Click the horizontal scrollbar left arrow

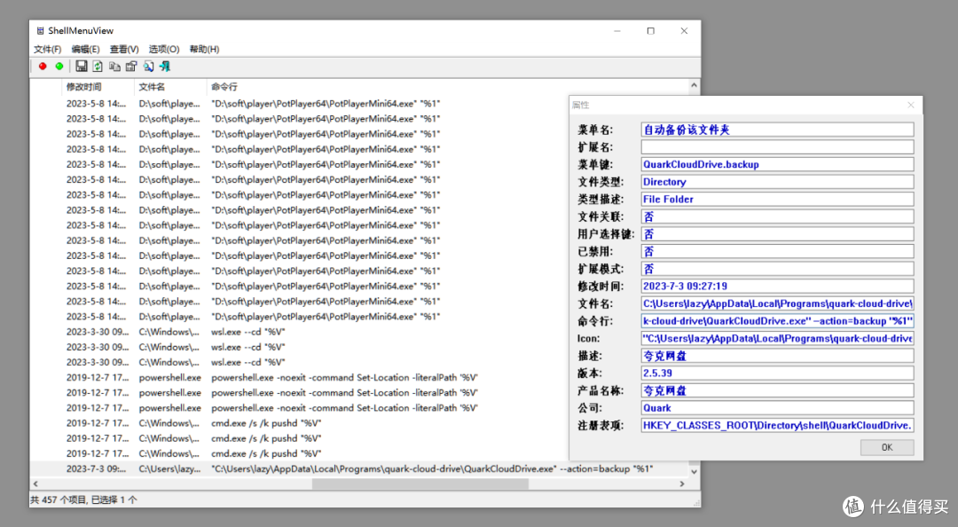pos(35,484)
